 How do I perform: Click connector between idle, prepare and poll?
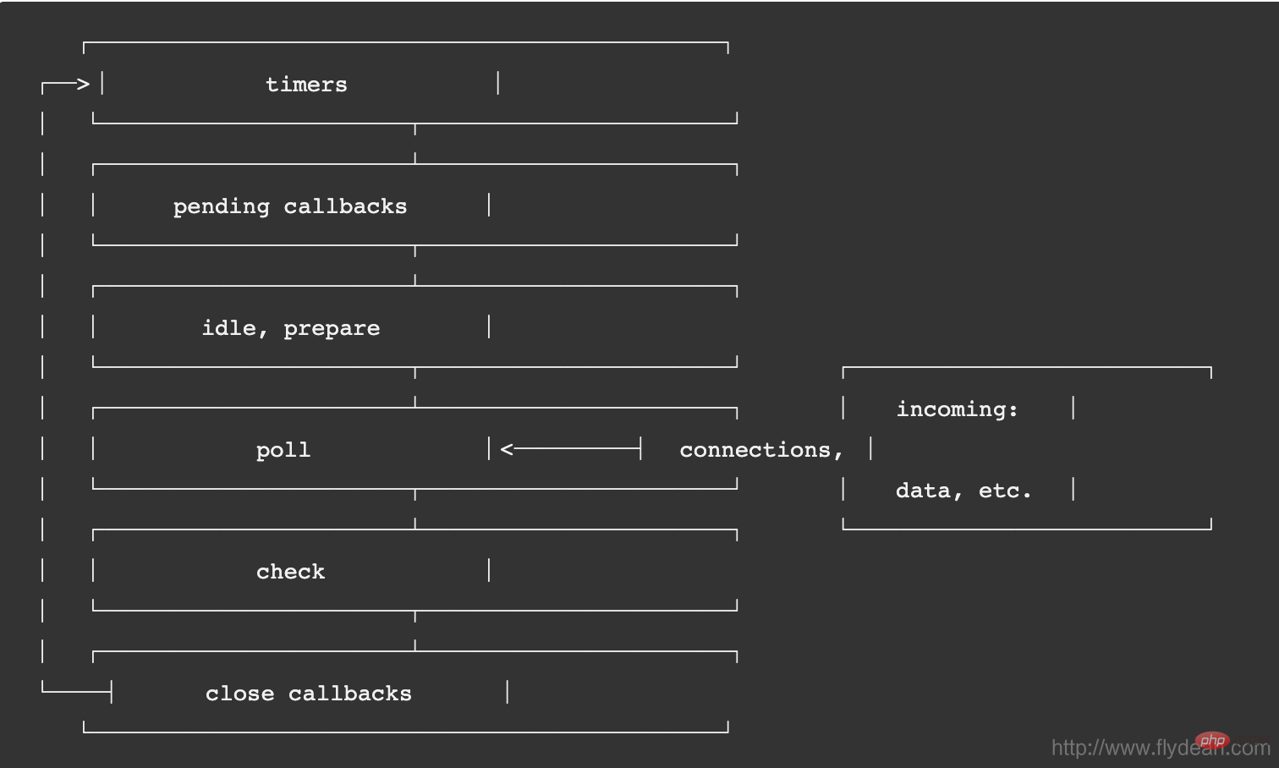coord(414,387)
